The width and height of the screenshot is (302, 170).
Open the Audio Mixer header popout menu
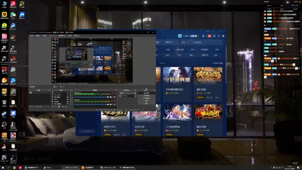(116, 90)
